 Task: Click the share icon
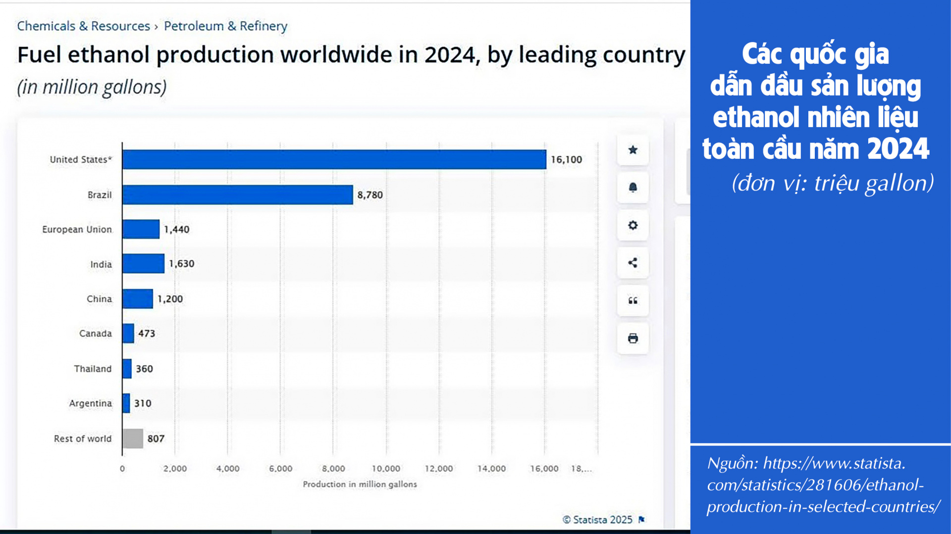[633, 263]
